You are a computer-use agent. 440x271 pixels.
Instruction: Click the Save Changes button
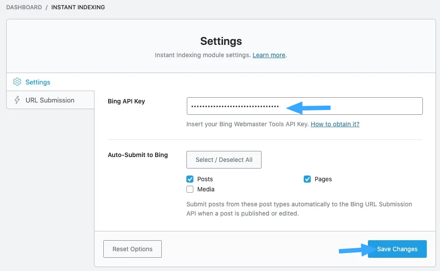coord(397,249)
